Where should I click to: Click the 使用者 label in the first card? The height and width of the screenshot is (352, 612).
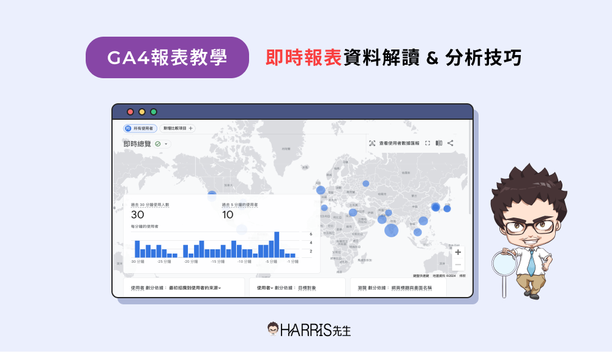point(137,288)
